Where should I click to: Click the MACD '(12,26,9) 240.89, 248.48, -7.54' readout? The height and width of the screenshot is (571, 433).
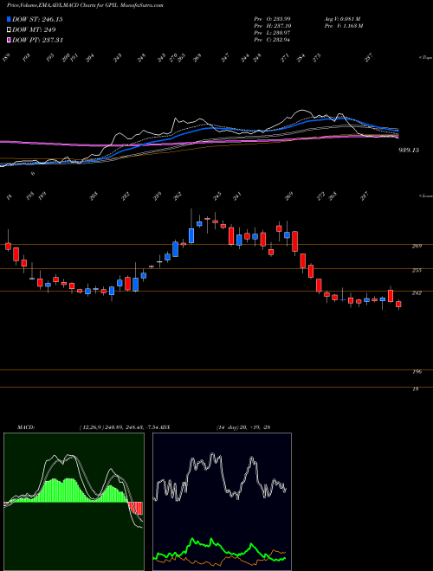click(x=120, y=427)
